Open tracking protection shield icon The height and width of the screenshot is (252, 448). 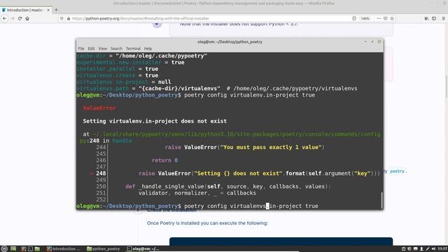coord(62,18)
